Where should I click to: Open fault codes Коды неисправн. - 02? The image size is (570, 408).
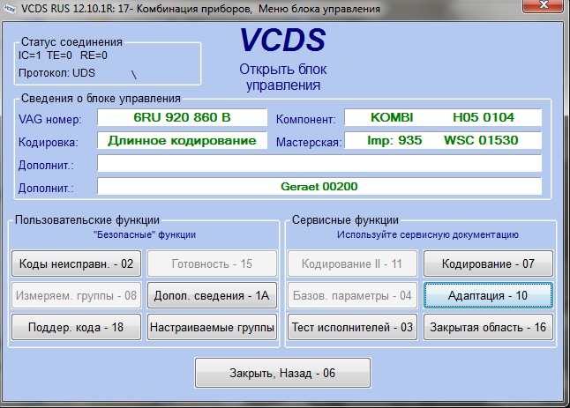[x=77, y=263]
